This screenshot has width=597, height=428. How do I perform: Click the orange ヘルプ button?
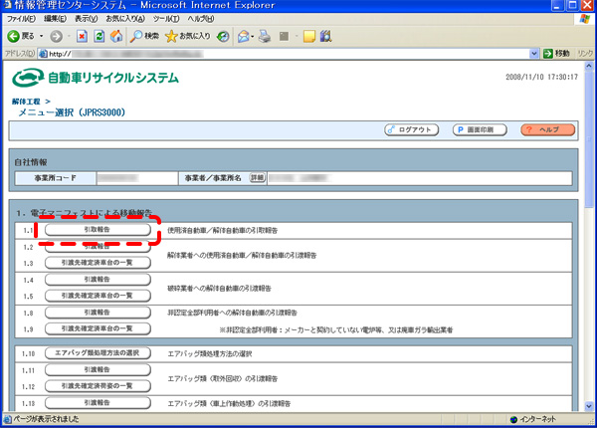tap(548, 129)
